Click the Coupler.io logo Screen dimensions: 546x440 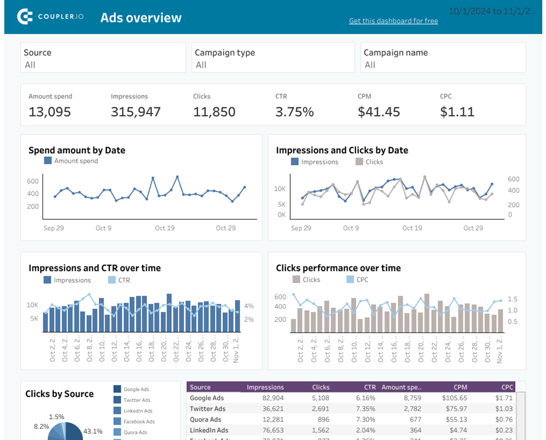click(50, 16)
